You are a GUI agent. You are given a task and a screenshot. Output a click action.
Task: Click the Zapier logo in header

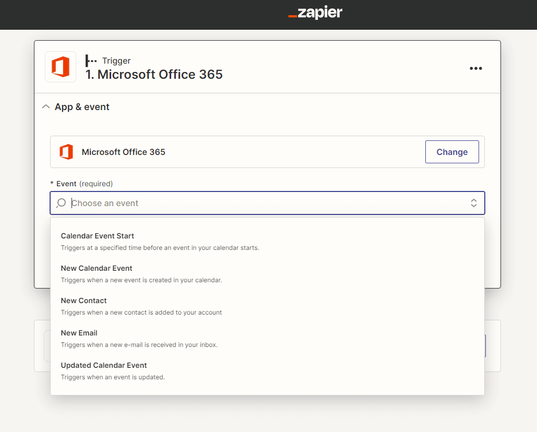point(315,13)
